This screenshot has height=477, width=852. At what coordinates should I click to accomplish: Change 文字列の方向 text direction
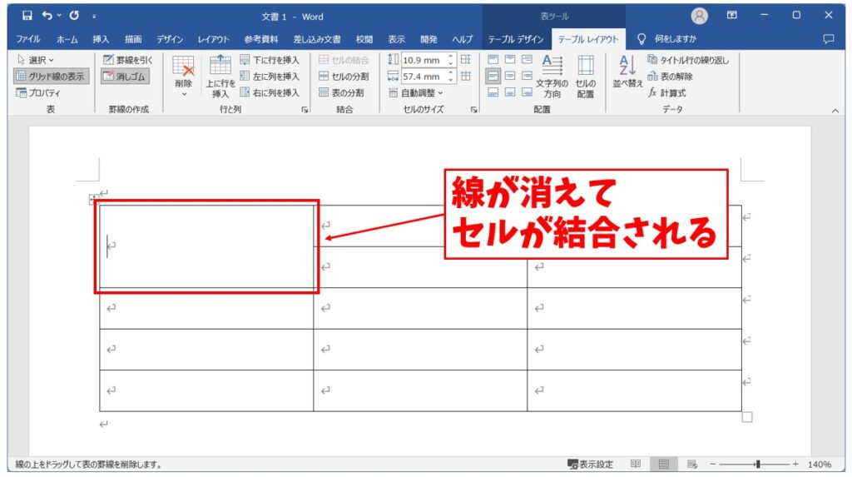(x=552, y=76)
